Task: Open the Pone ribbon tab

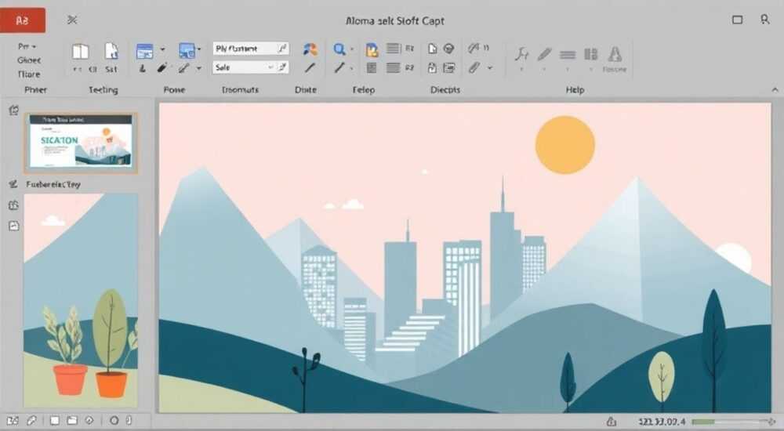Action: coord(174,90)
